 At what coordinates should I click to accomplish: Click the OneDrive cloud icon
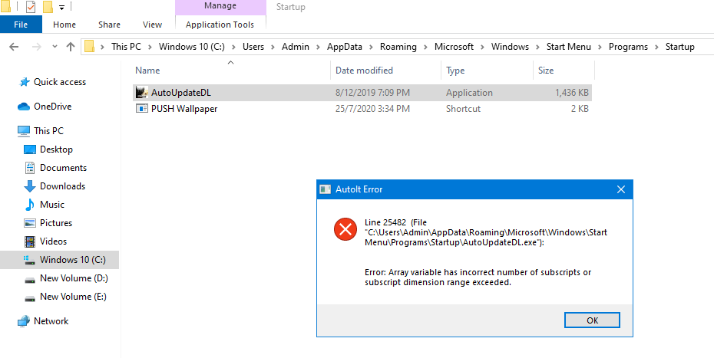point(24,107)
